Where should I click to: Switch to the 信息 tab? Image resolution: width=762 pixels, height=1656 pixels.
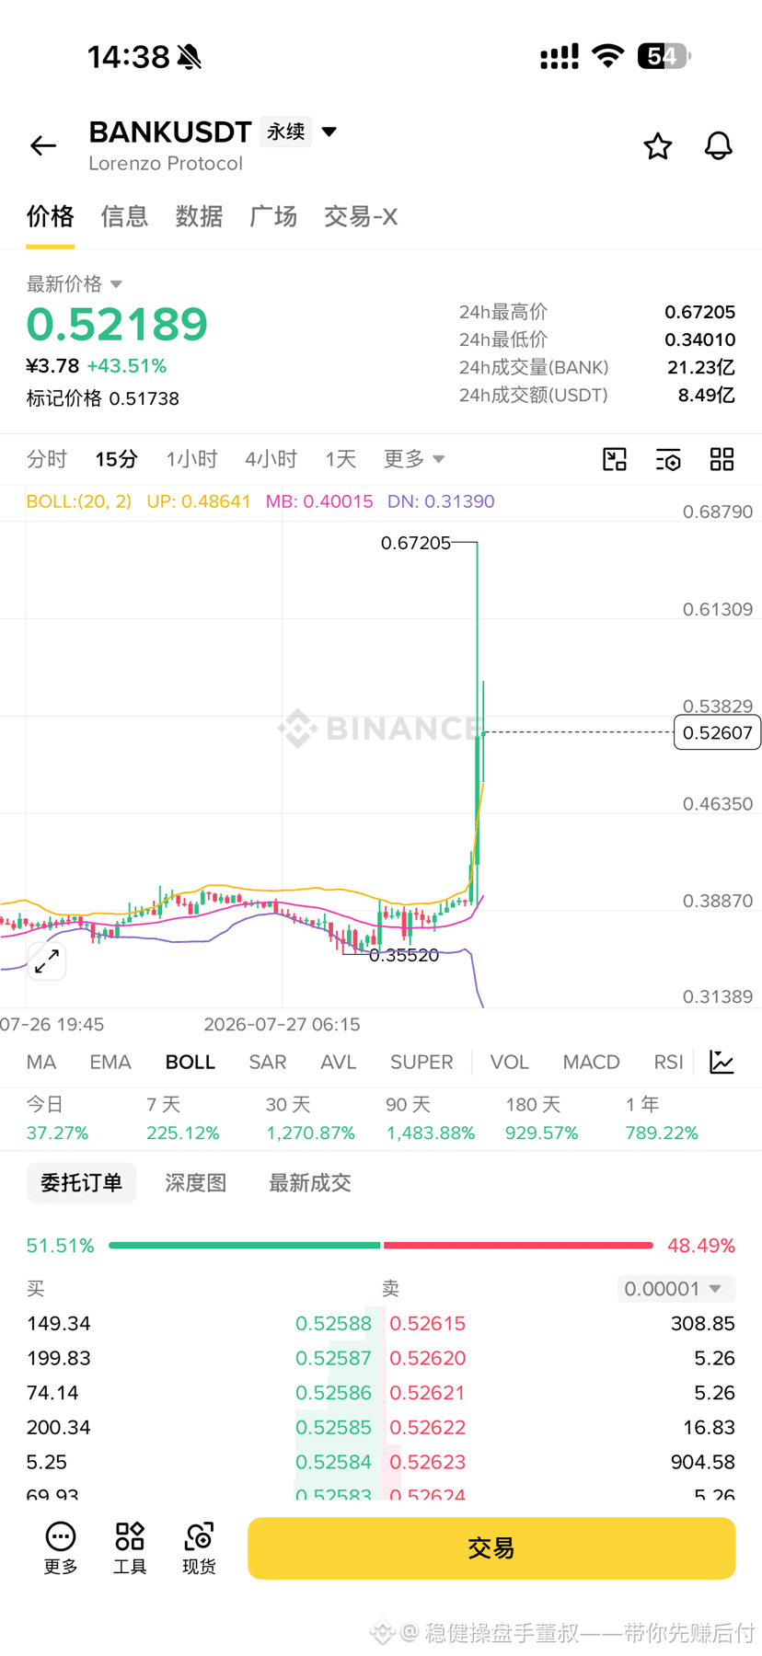pyautogui.click(x=124, y=217)
